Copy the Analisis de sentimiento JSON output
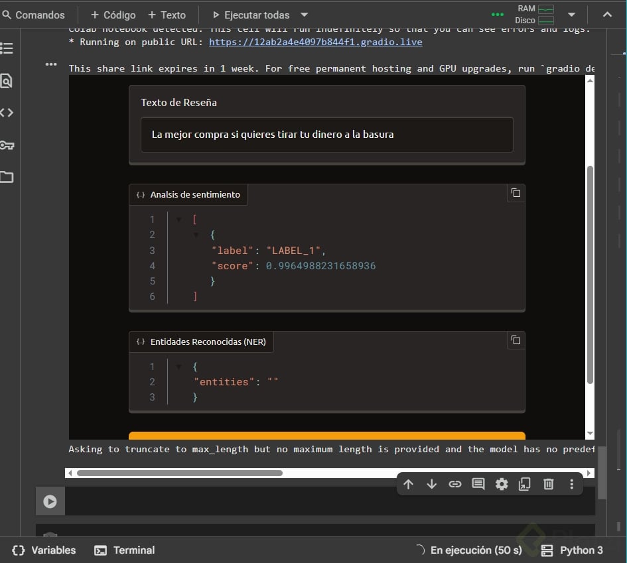Screen dimensions: 627x563 click(516, 193)
